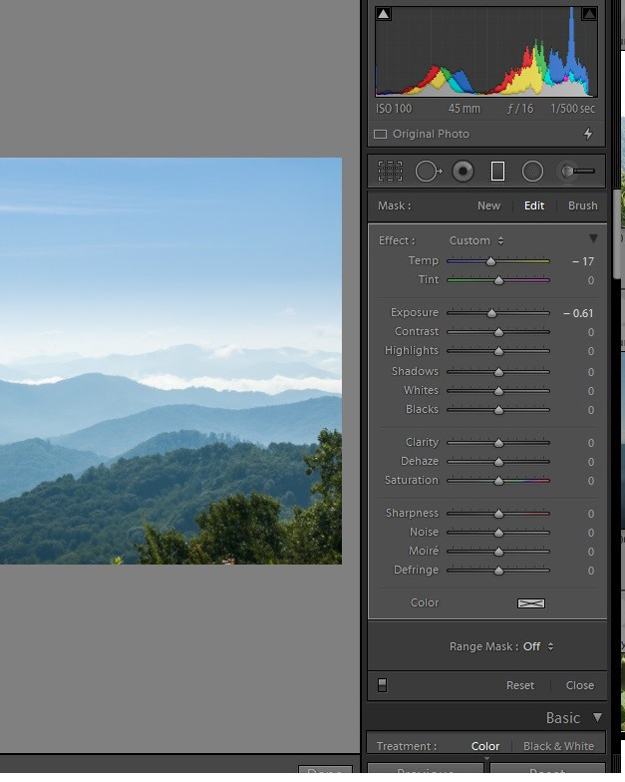The height and width of the screenshot is (782, 625).
Task: Toggle shadow clipping indicator in histogram
Action: coord(384,14)
